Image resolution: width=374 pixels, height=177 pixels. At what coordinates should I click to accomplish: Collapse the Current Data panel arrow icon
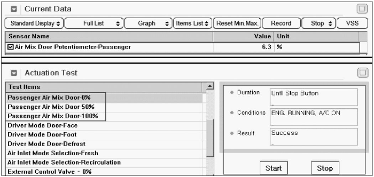[x=14, y=9]
